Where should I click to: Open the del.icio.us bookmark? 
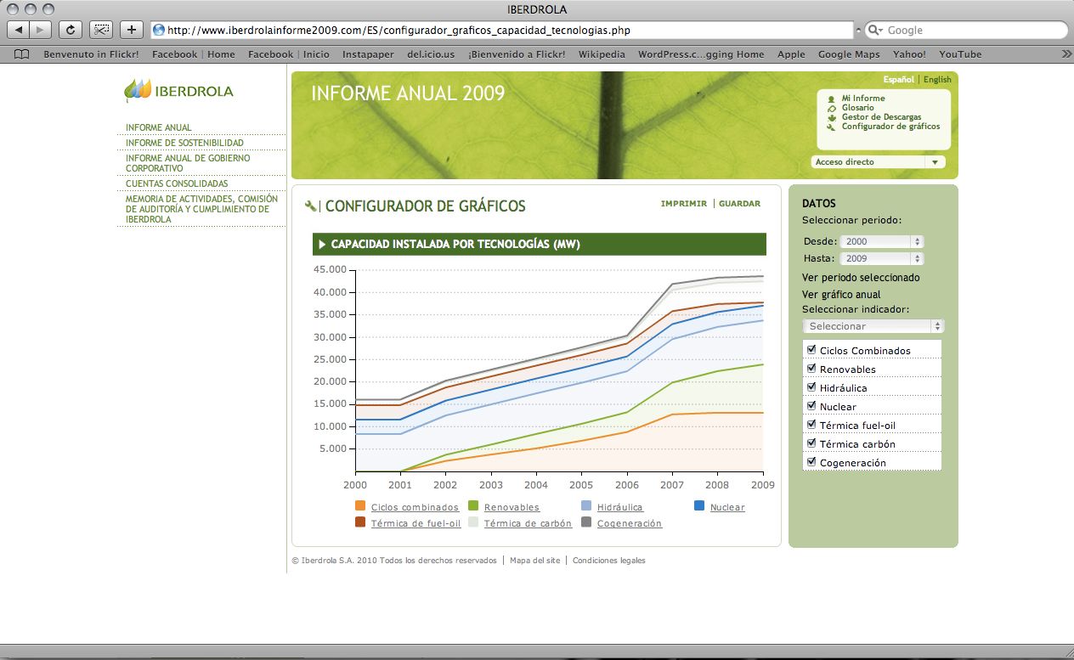(x=431, y=54)
